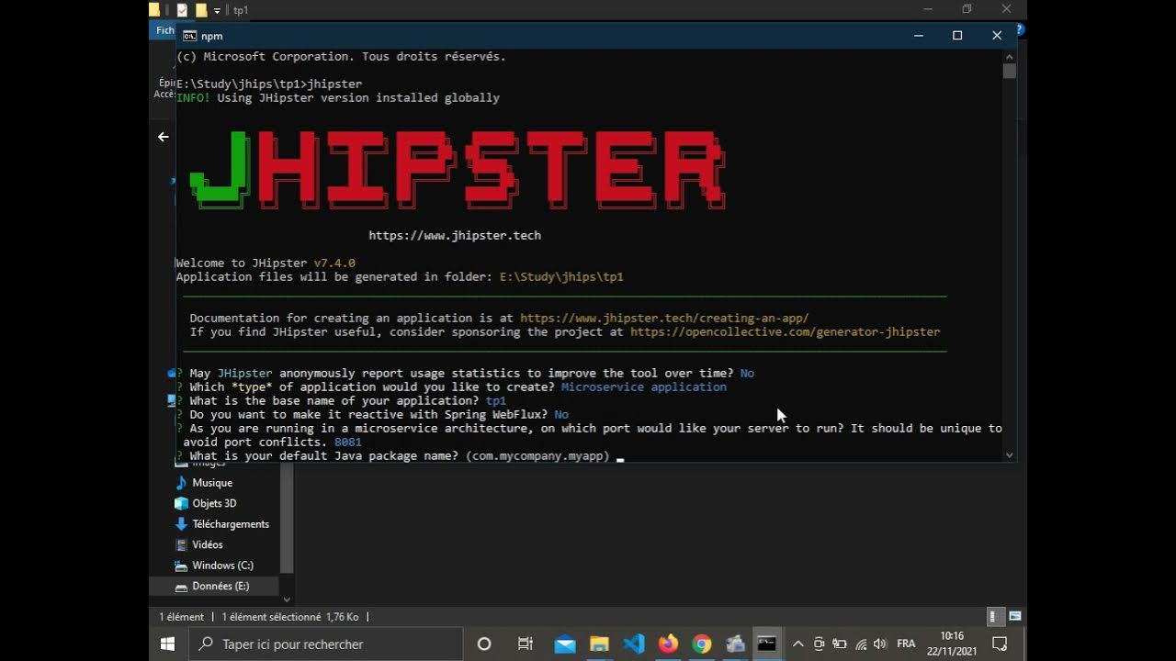Launch Google Chrome from the taskbar
The height and width of the screenshot is (661, 1176).
(702, 644)
